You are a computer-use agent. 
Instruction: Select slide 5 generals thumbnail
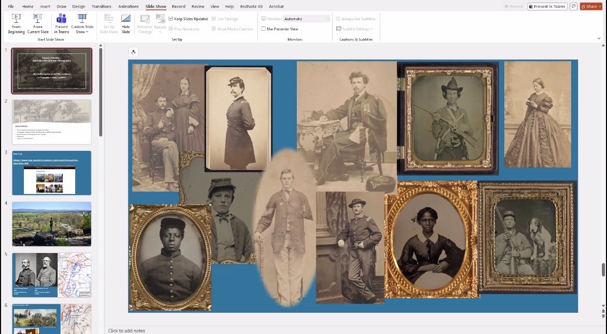tap(52, 275)
